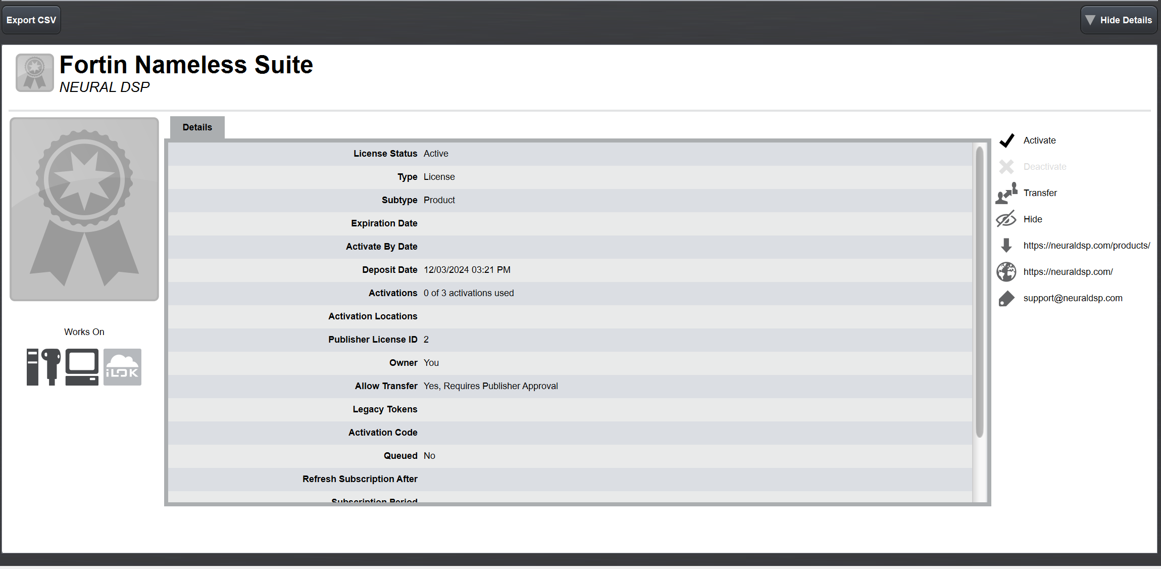The image size is (1161, 569).
Task: Click the Subtype value Product
Action: (x=439, y=200)
